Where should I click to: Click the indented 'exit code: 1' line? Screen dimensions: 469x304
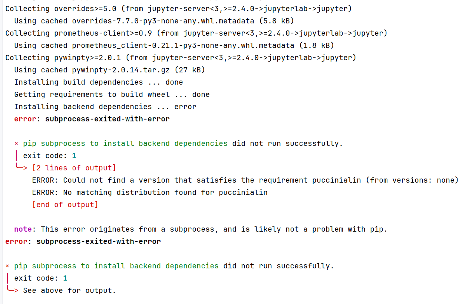coord(50,156)
